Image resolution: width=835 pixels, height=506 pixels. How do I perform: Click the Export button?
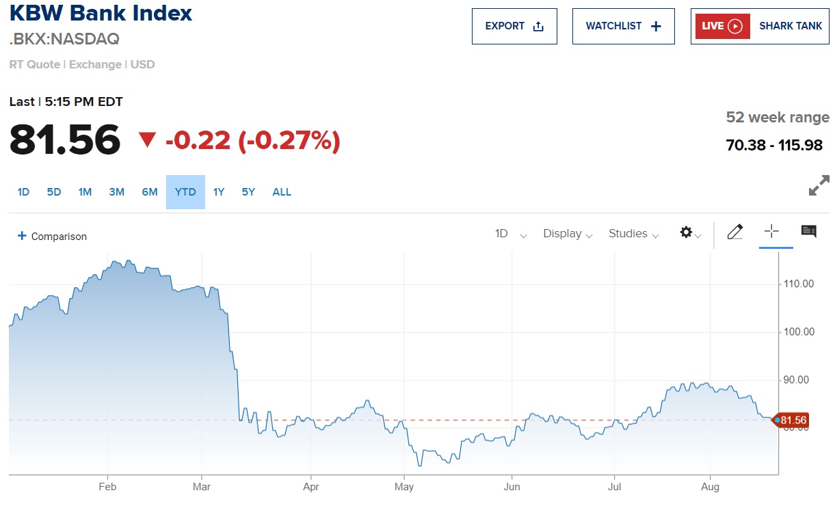point(514,27)
